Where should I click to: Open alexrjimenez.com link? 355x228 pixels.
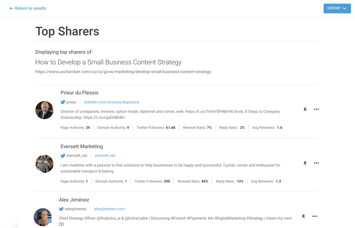tap(109, 209)
